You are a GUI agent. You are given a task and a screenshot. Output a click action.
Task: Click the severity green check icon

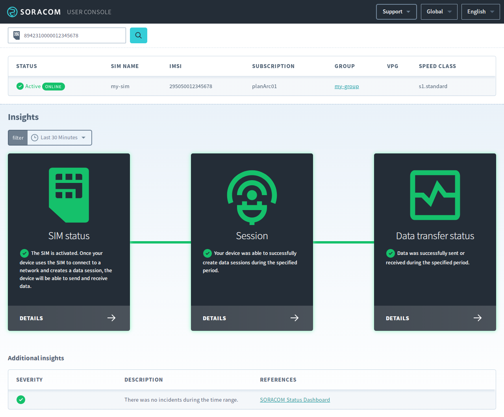[x=21, y=400]
